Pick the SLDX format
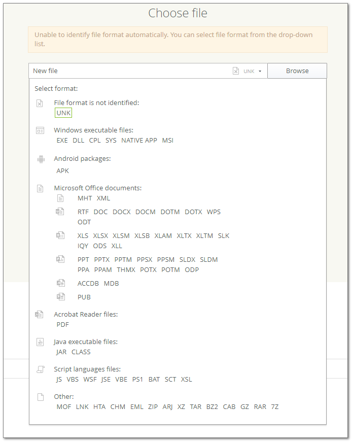 [187, 259]
